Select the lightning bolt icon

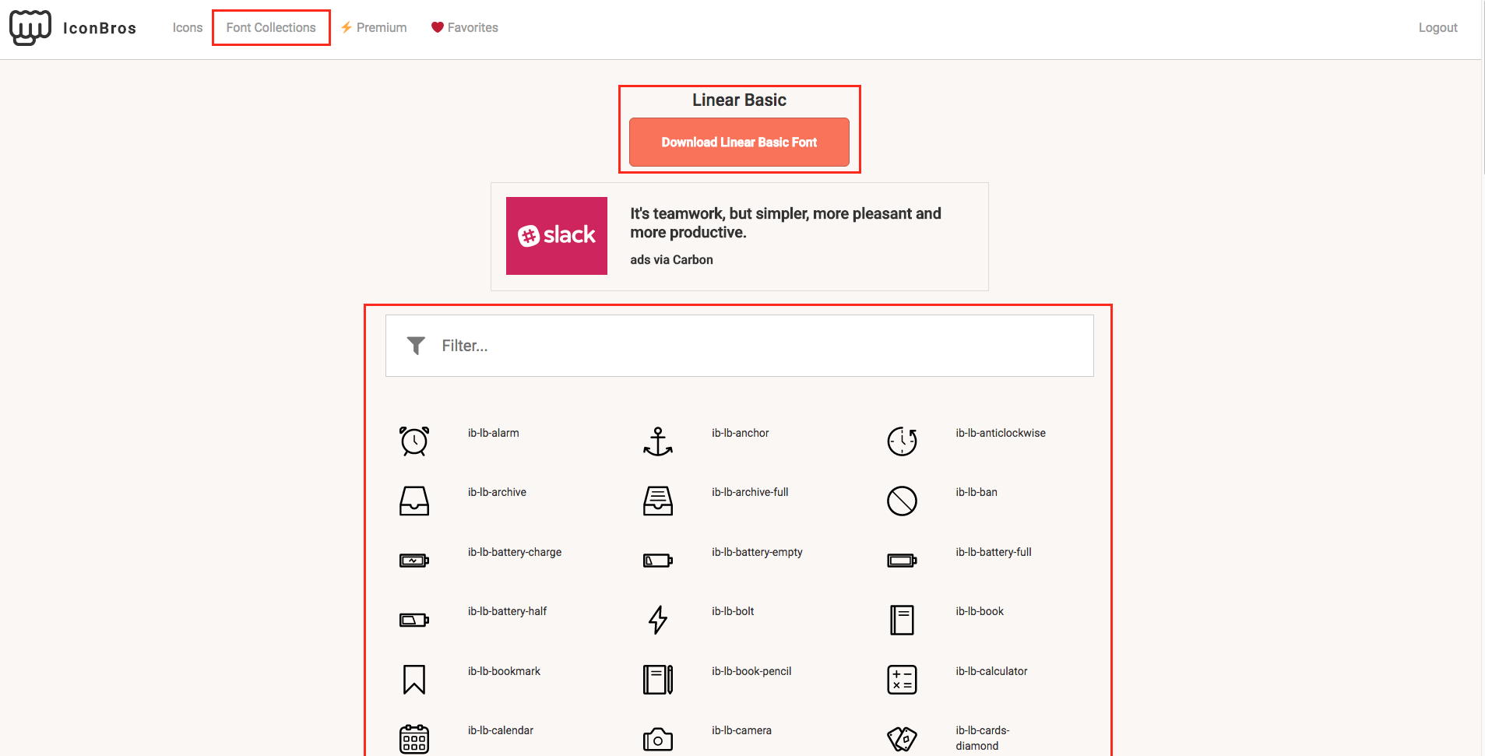658,620
